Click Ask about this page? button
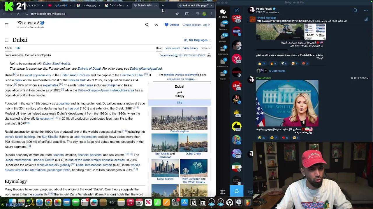373x209 pixels. point(194,5)
